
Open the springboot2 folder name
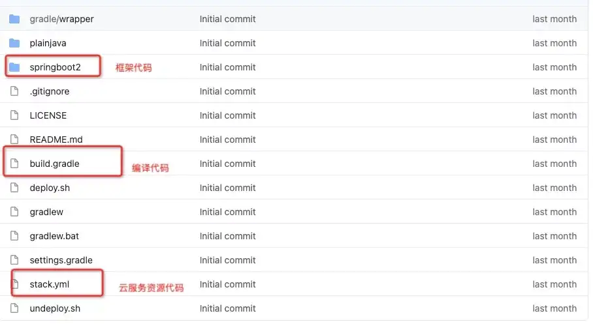[55, 67]
